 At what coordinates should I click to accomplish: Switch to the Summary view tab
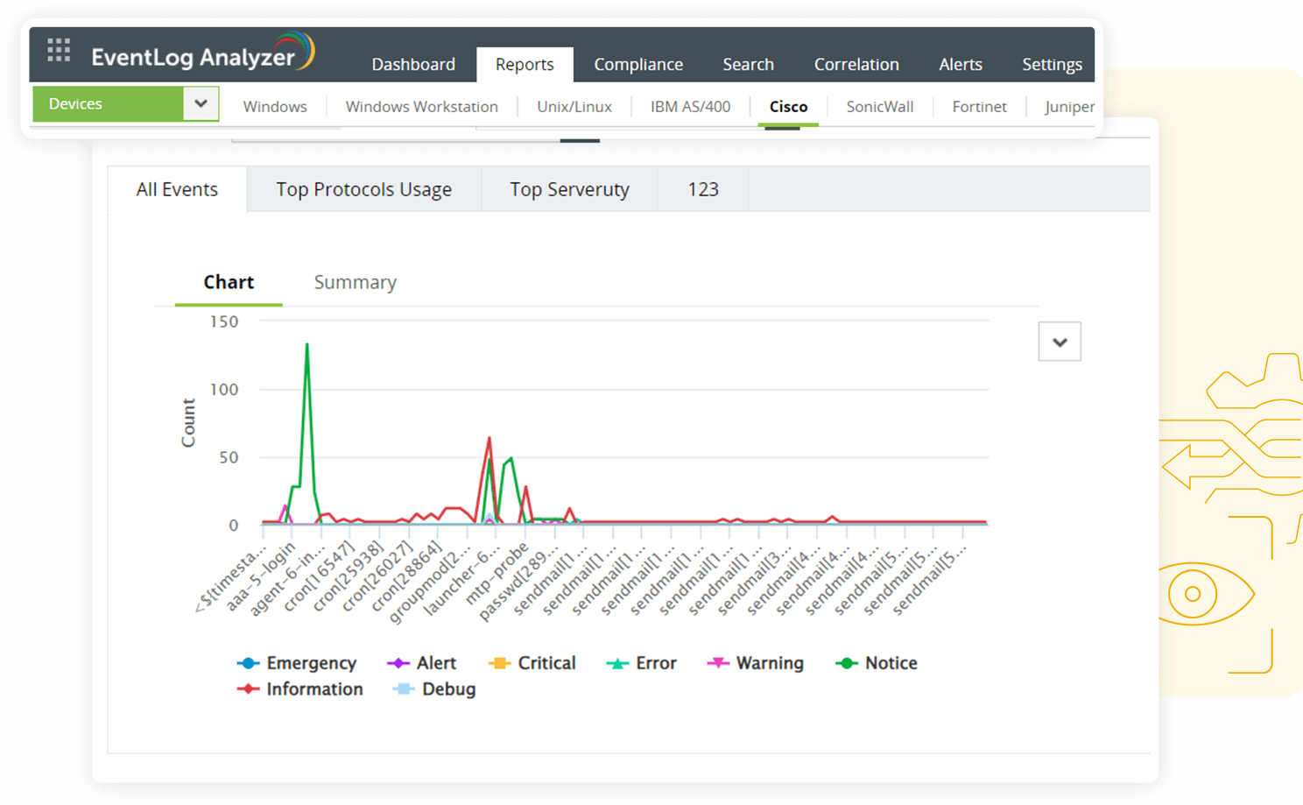[x=355, y=282]
